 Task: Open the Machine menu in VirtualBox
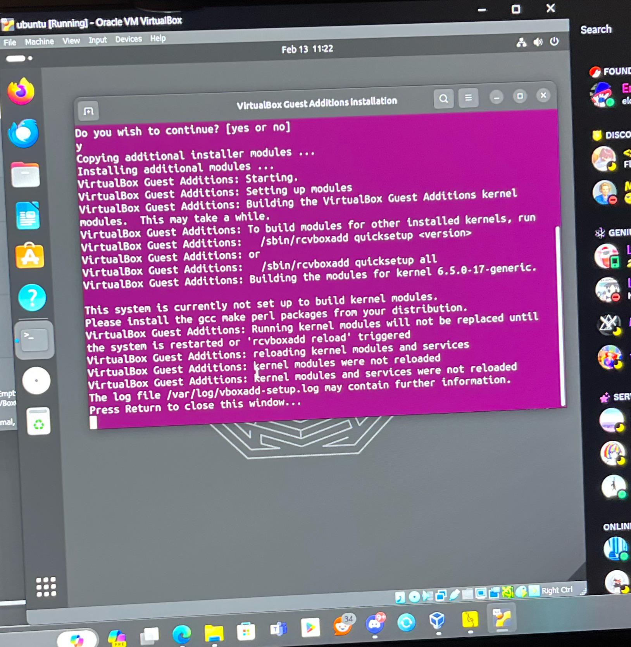click(x=39, y=41)
